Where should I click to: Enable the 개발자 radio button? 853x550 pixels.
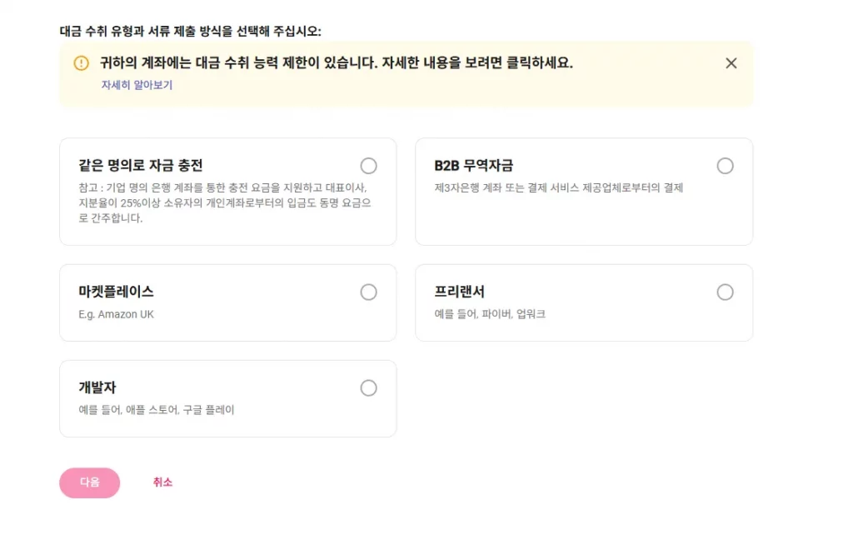point(368,388)
